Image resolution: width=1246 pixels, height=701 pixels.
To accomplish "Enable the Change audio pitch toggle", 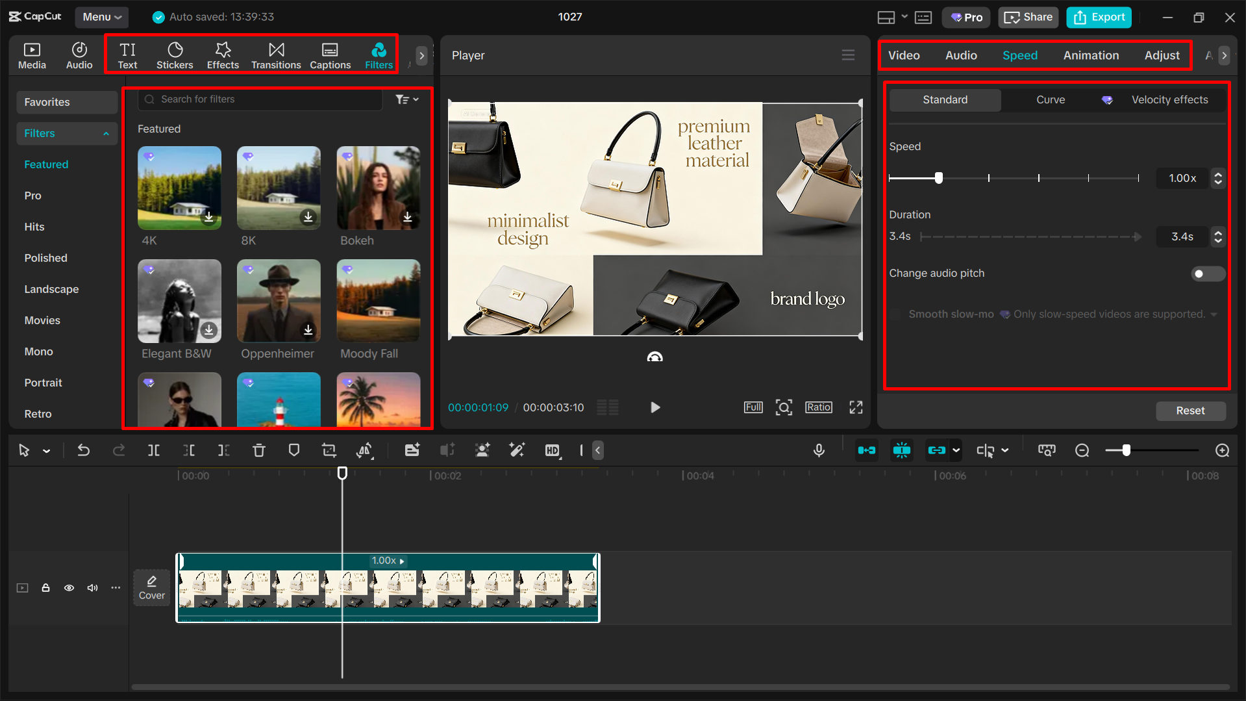I will point(1207,274).
